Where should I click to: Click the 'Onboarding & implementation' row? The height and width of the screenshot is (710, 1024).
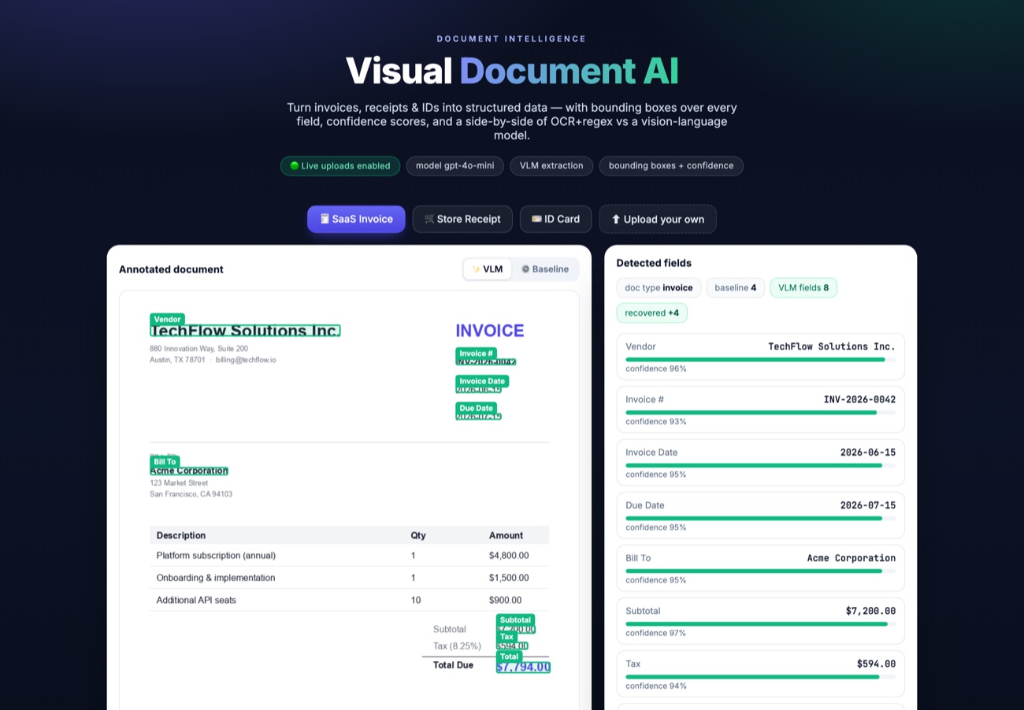point(349,577)
